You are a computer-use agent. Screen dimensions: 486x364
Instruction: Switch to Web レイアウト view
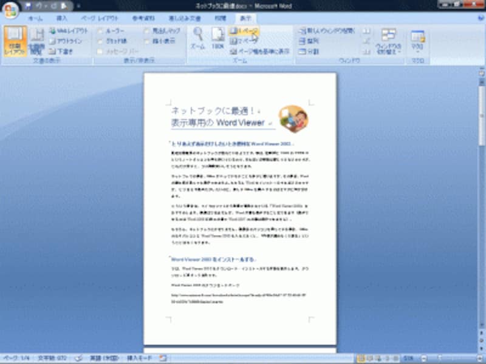(69, 31)
